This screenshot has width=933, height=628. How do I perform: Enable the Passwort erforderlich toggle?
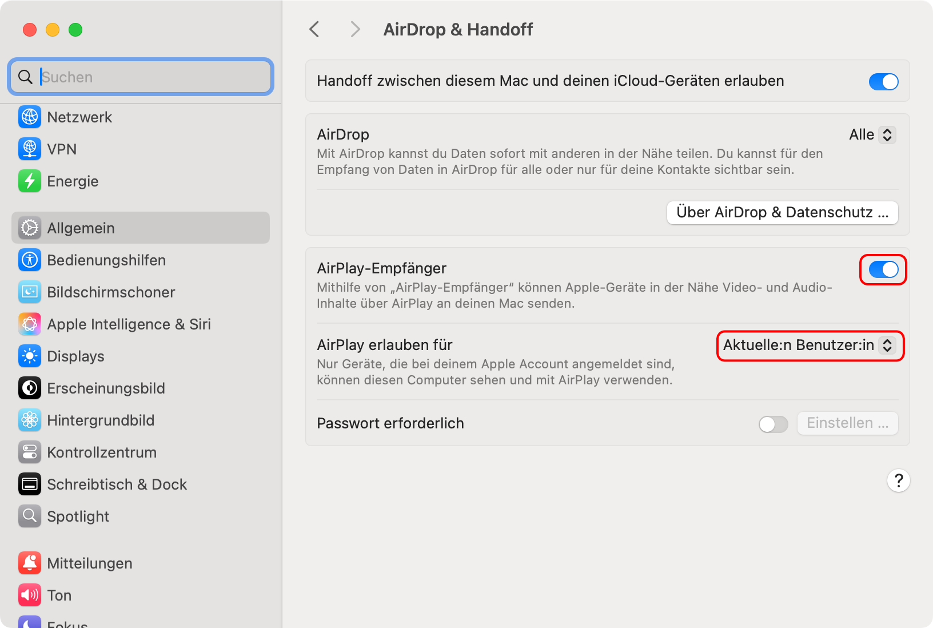pos(773,424)
